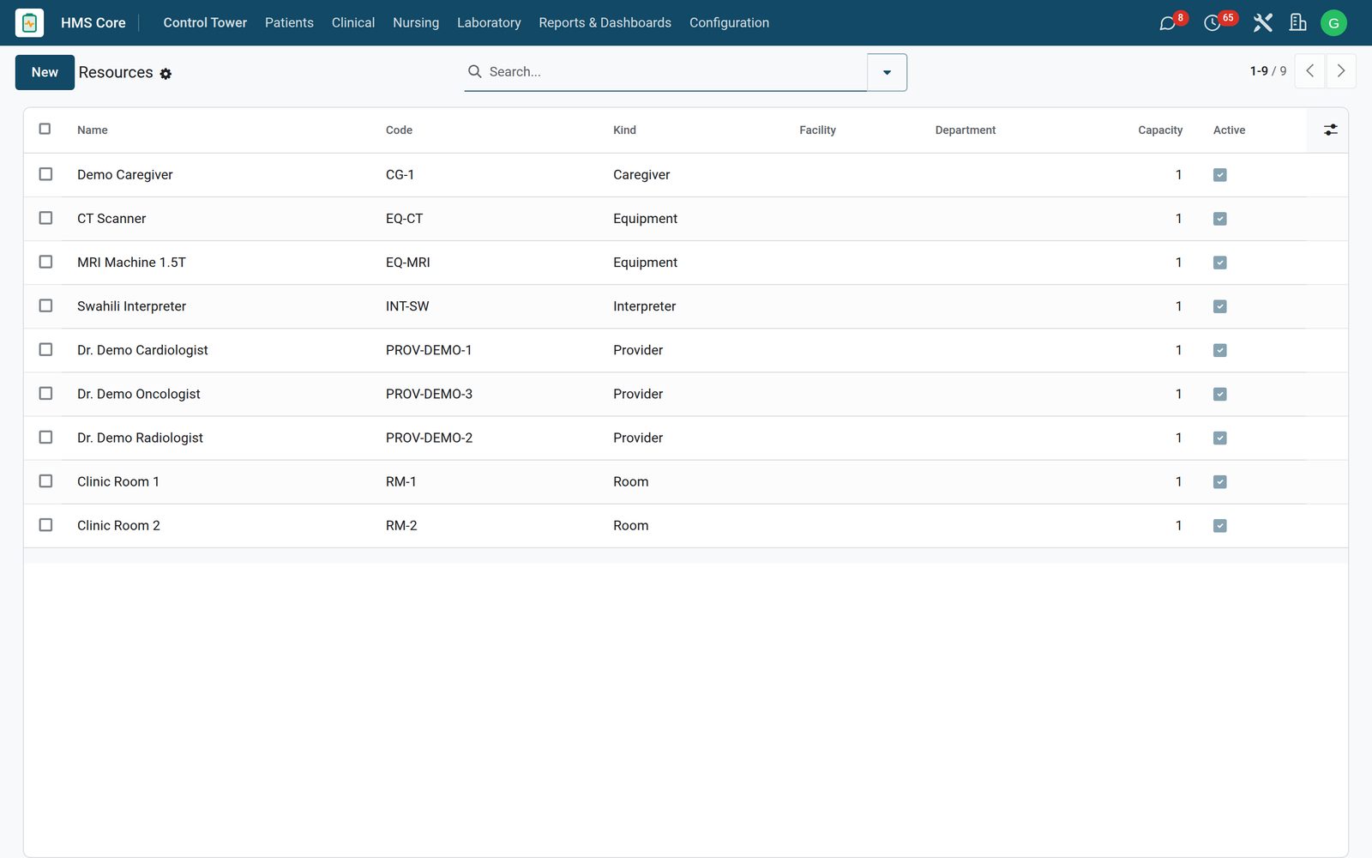Select all rows with header checkbox
Viewport: 1372px width, 858px height.
(x=45, y=129)
